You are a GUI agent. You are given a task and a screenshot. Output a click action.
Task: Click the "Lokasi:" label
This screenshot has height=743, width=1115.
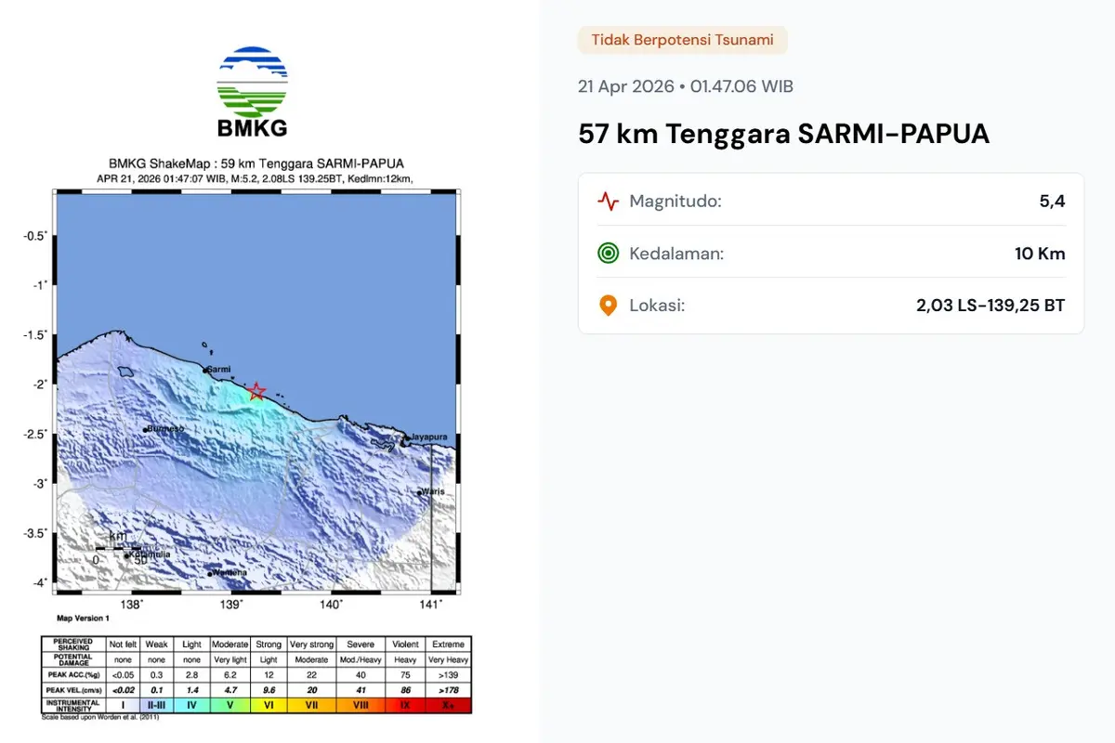coord(657,305)
